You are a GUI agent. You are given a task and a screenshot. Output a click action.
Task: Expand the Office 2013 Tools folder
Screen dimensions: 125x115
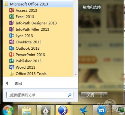[x=38, y=74]
